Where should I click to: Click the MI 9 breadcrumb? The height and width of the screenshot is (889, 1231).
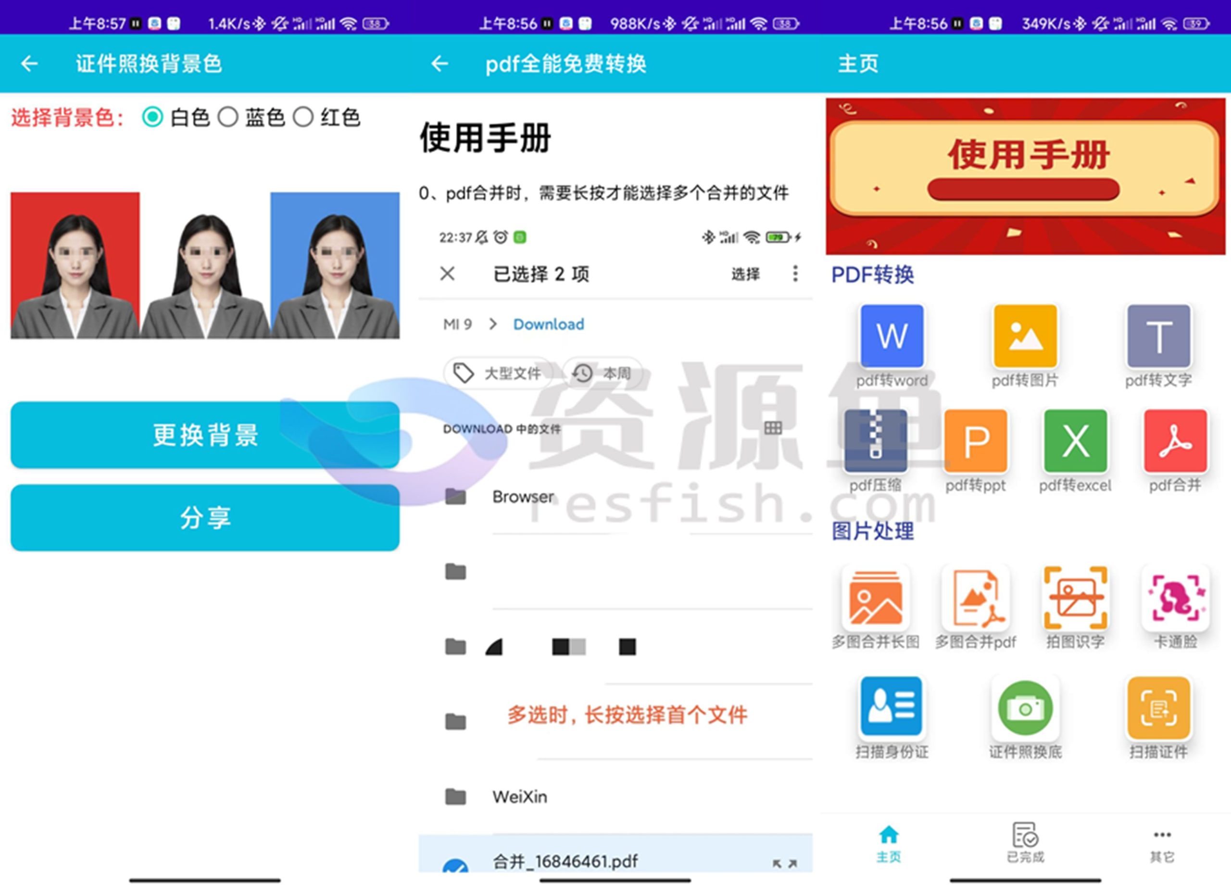click(458, 324)
